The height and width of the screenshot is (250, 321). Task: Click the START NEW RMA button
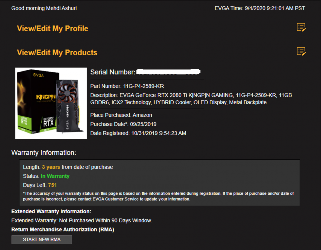click(x=42, y=240)
